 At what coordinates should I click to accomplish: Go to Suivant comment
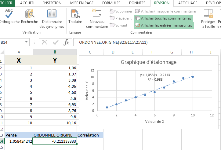click(118, 25)
